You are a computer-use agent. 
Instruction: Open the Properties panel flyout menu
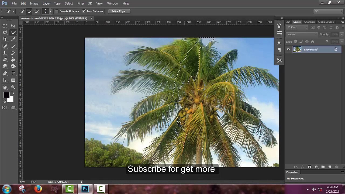pyautogui.click(x=343, y=172)
